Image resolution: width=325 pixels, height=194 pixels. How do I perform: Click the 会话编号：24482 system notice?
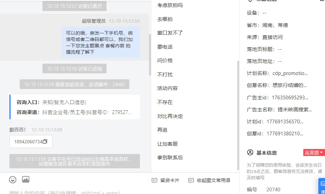tap(74, 84)
